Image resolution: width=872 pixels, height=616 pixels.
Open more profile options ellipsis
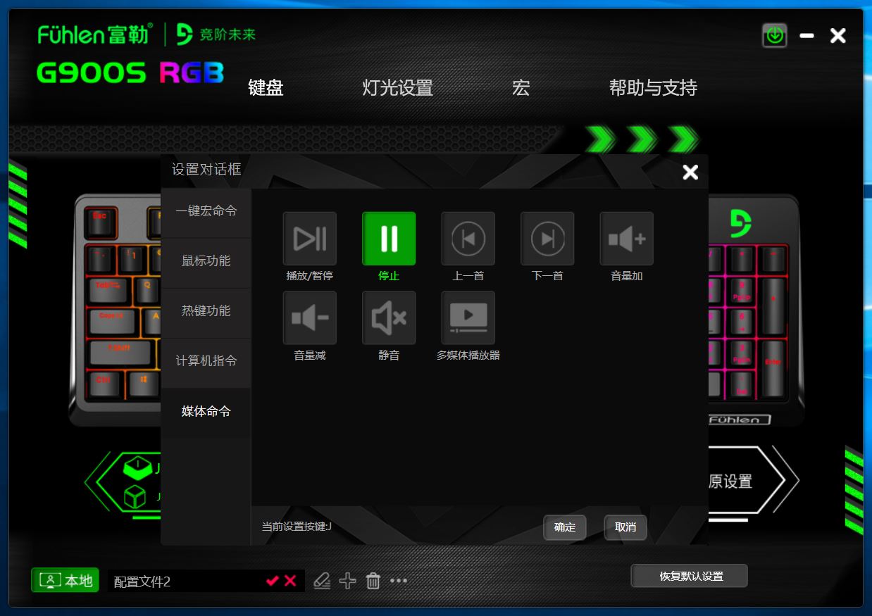coord(399,581)
